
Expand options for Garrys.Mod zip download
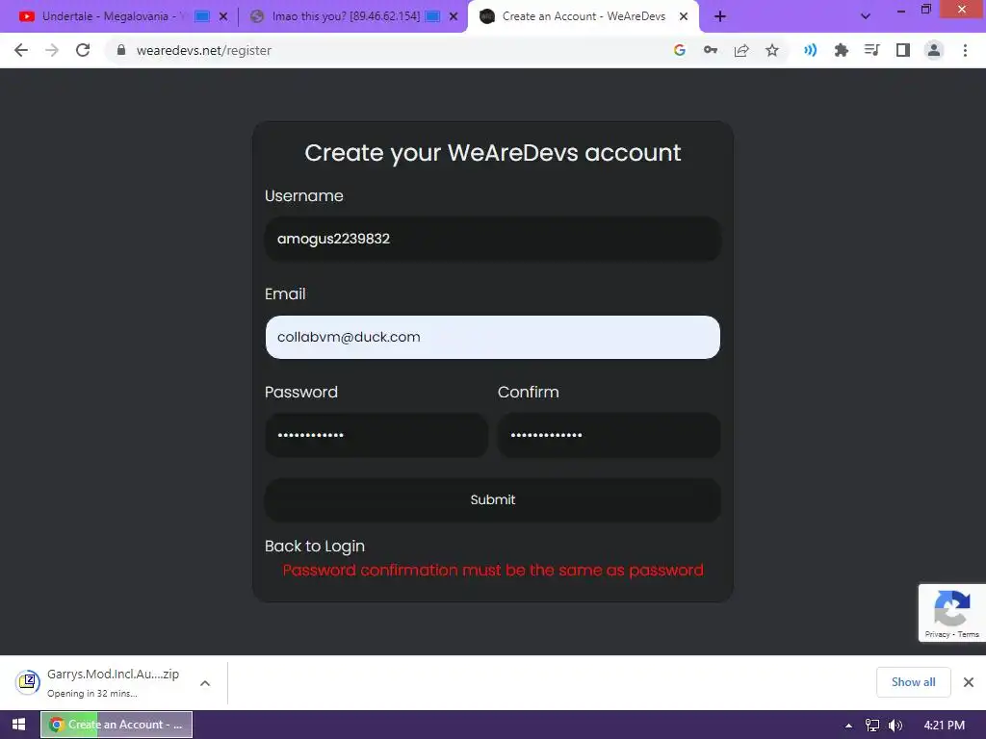(205, 683)
